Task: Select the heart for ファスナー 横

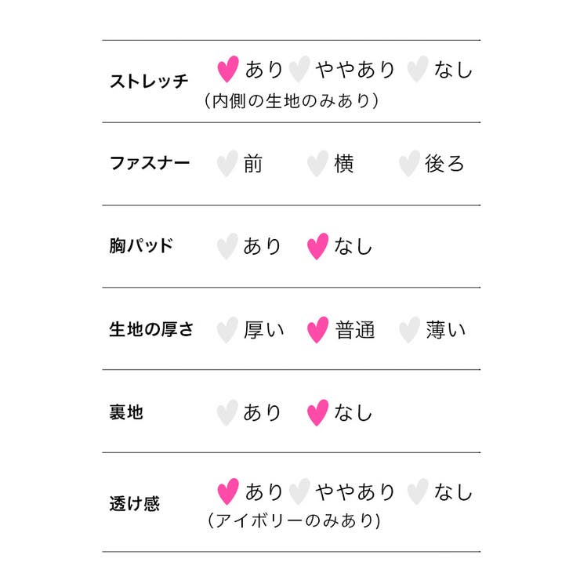Action: [317, 163]
